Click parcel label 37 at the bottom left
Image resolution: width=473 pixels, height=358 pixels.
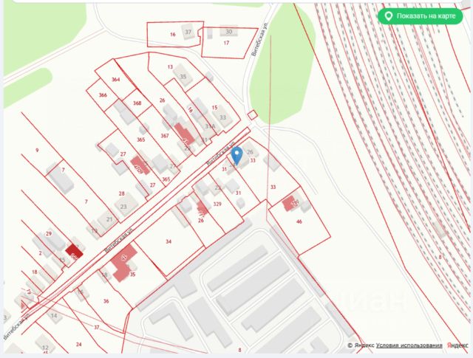(x=97, y=327)
